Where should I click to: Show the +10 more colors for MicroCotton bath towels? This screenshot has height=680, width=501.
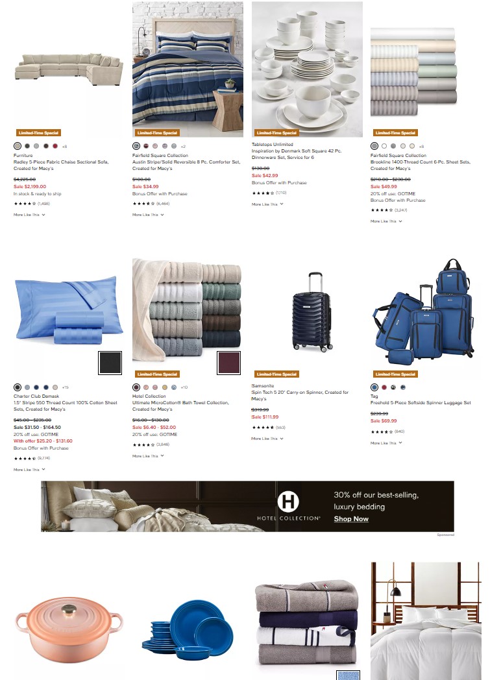coord(184,387)
